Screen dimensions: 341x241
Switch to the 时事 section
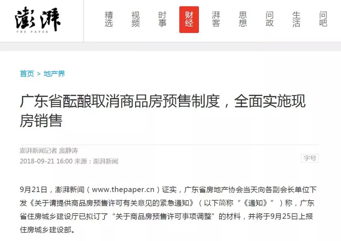click(x=163, y=19)
